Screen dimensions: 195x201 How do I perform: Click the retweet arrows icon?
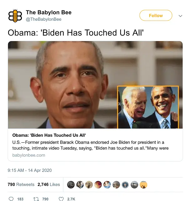36,199
